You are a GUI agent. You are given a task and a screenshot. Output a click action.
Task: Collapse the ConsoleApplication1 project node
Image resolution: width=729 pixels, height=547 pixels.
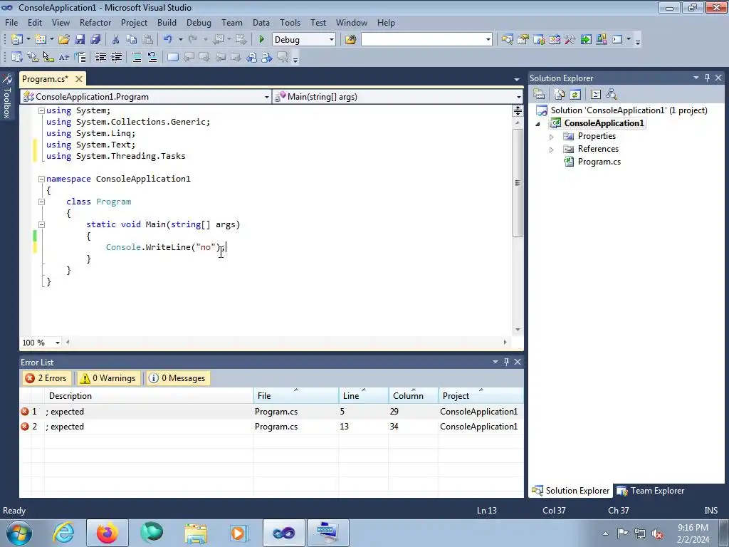538,124
